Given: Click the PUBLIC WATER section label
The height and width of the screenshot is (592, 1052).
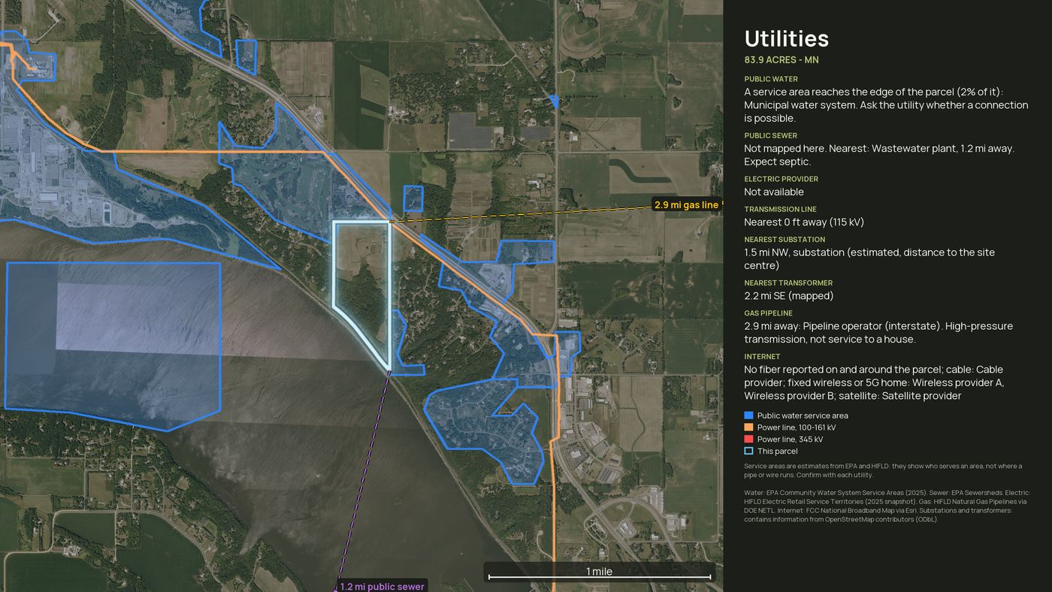Looking at the screenshot, I should (771, 79).
